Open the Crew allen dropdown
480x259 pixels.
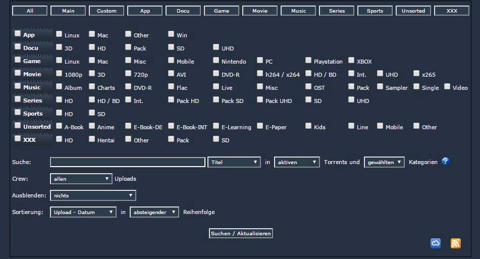coord(81,179)
